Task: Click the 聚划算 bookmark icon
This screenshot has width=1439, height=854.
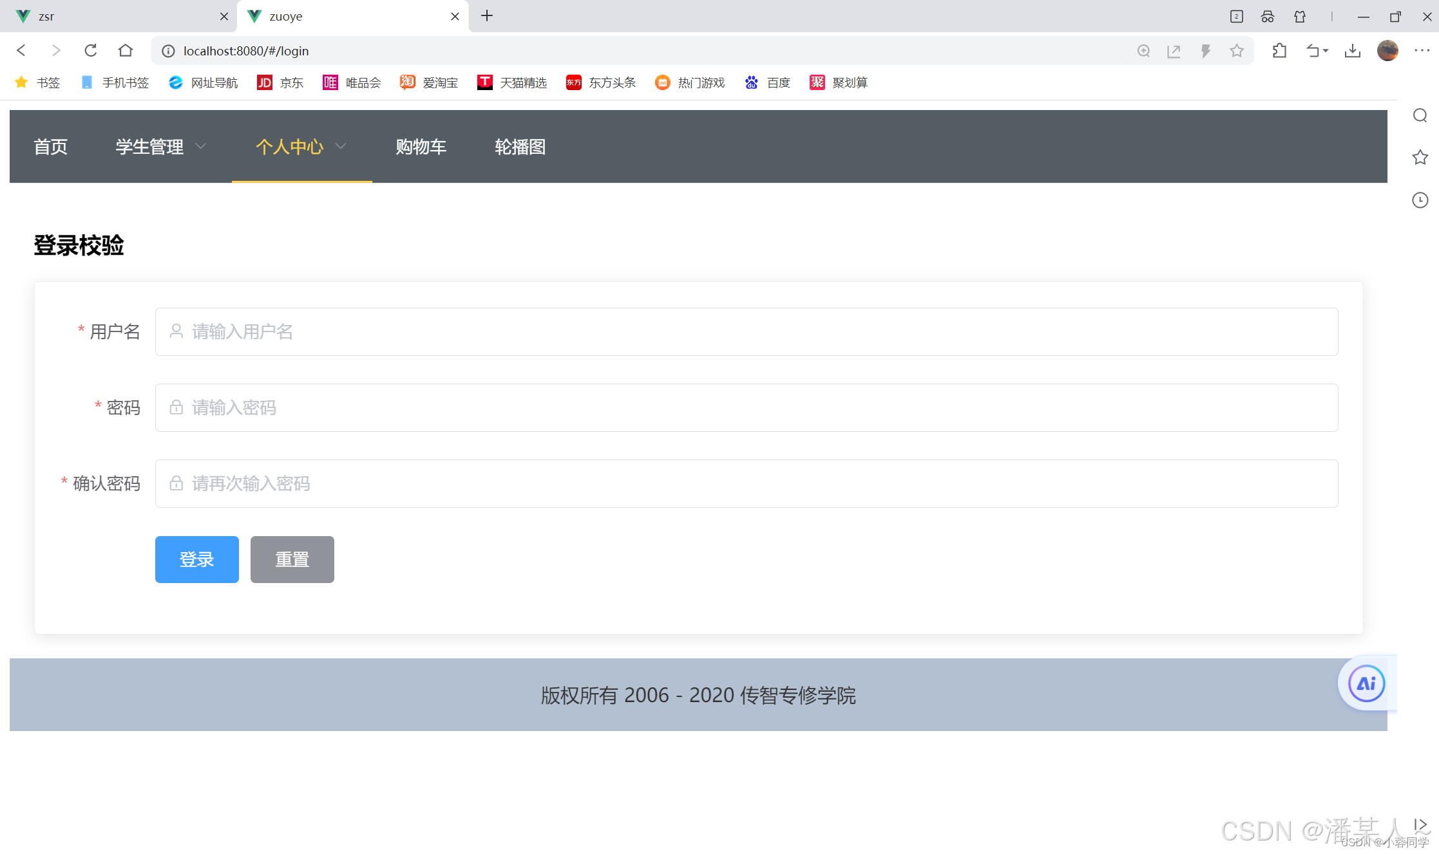Action: tap(817, 82)
